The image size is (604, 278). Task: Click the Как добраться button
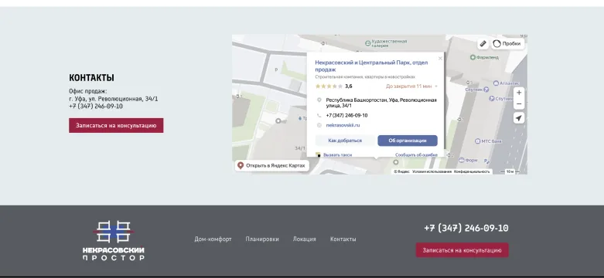point(345,141)
